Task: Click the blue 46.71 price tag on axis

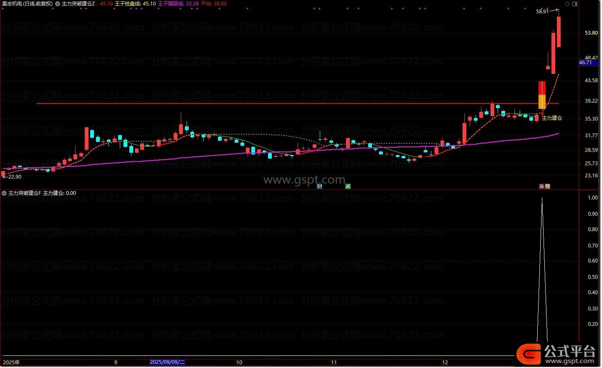Action: pyautogui.click(x=585, y=63)
